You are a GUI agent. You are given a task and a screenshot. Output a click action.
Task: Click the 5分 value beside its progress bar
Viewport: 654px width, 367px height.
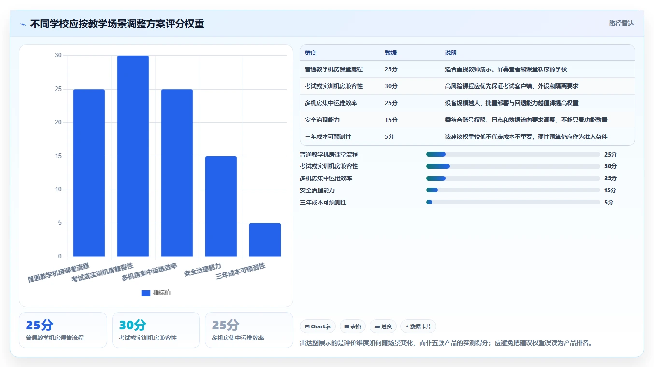click(609, 203)
